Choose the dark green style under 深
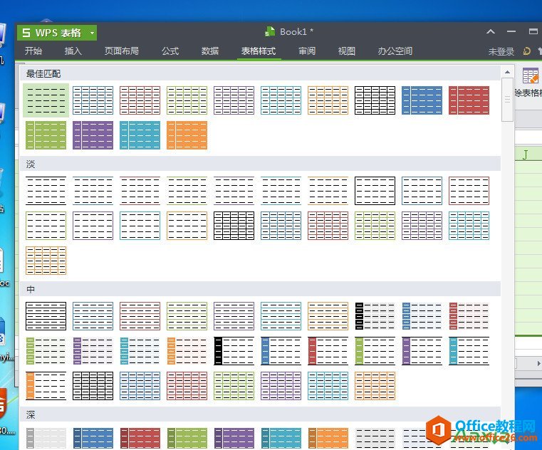 (187, 438)
